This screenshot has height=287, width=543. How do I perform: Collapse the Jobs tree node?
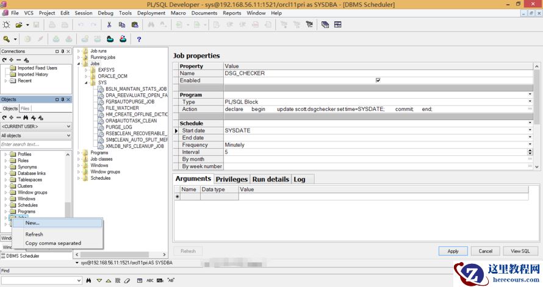pyautogui.click(x=79, y=63)
